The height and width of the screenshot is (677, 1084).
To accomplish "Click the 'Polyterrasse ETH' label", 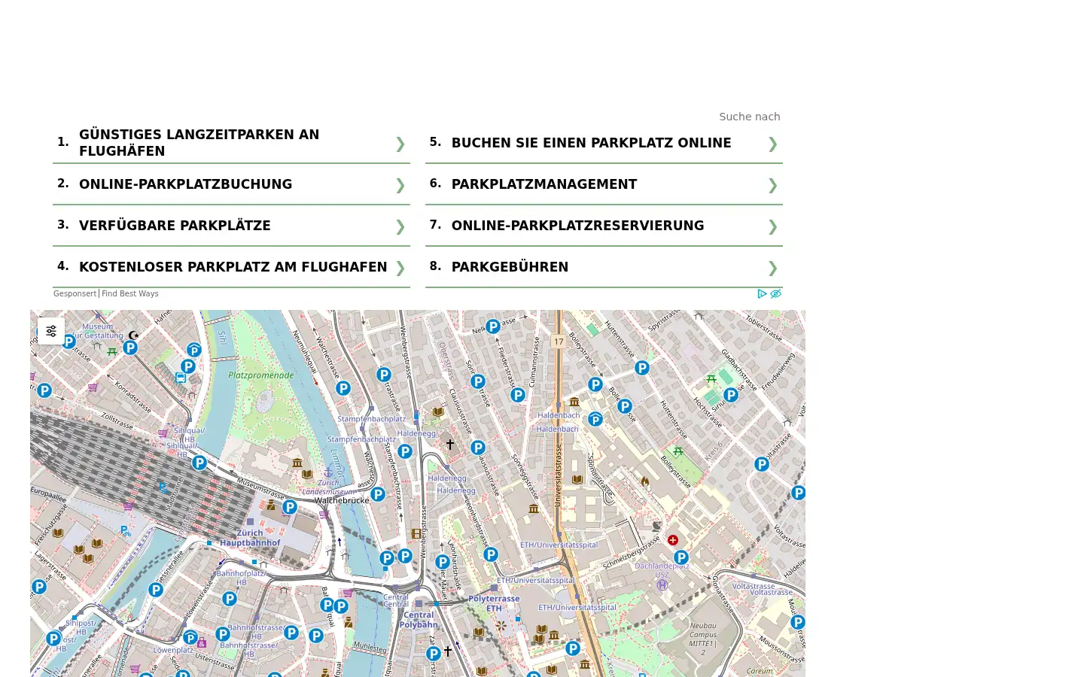I will coord(494,603).
